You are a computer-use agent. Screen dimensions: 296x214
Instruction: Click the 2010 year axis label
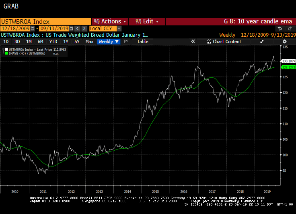15,191
